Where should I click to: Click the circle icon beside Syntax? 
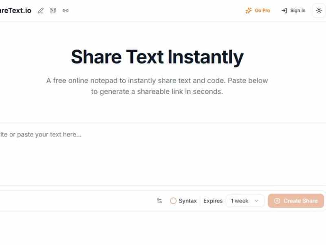[x=173, y=200]
